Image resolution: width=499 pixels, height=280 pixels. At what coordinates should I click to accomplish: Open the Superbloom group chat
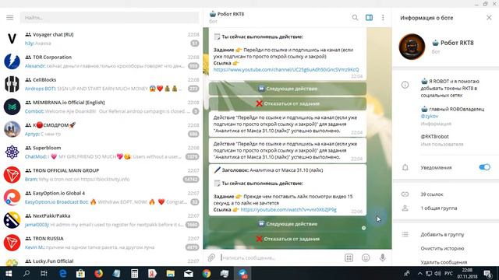coord(101,152)
